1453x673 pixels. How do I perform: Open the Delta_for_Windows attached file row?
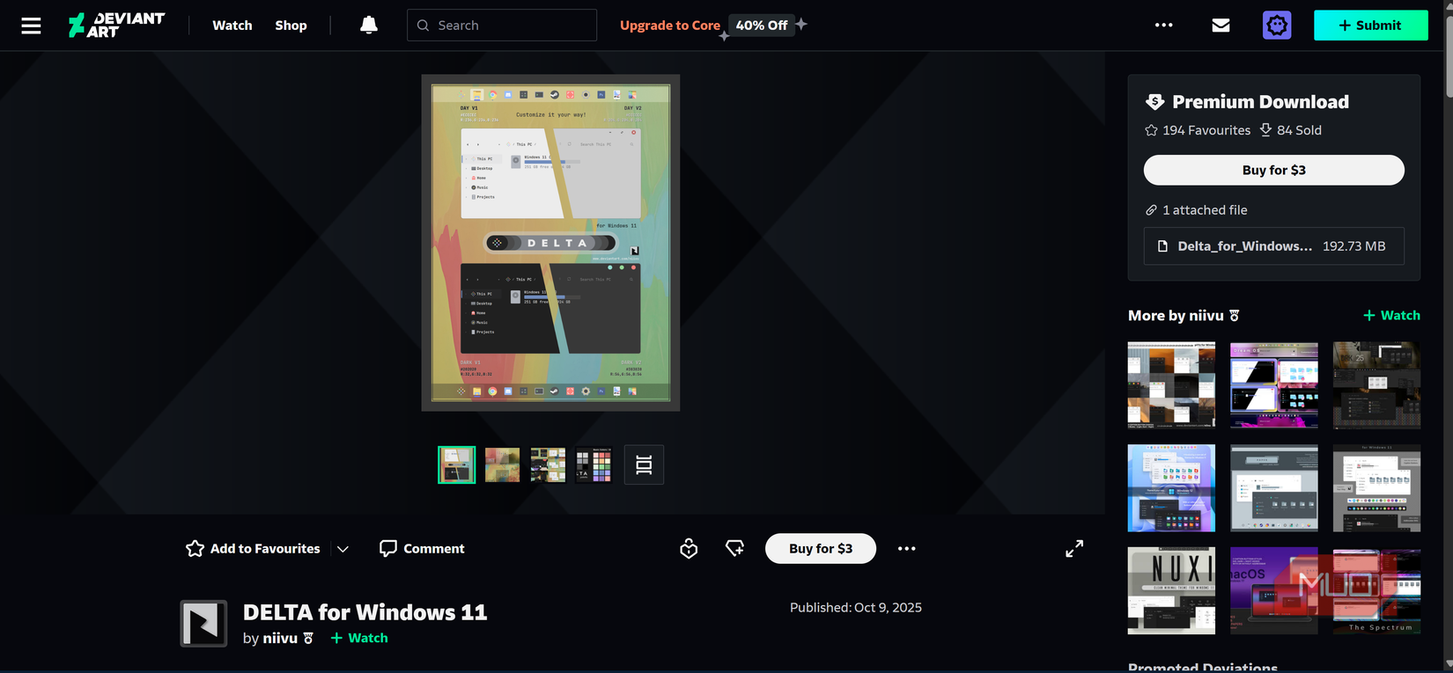(x=1274, y=246)
